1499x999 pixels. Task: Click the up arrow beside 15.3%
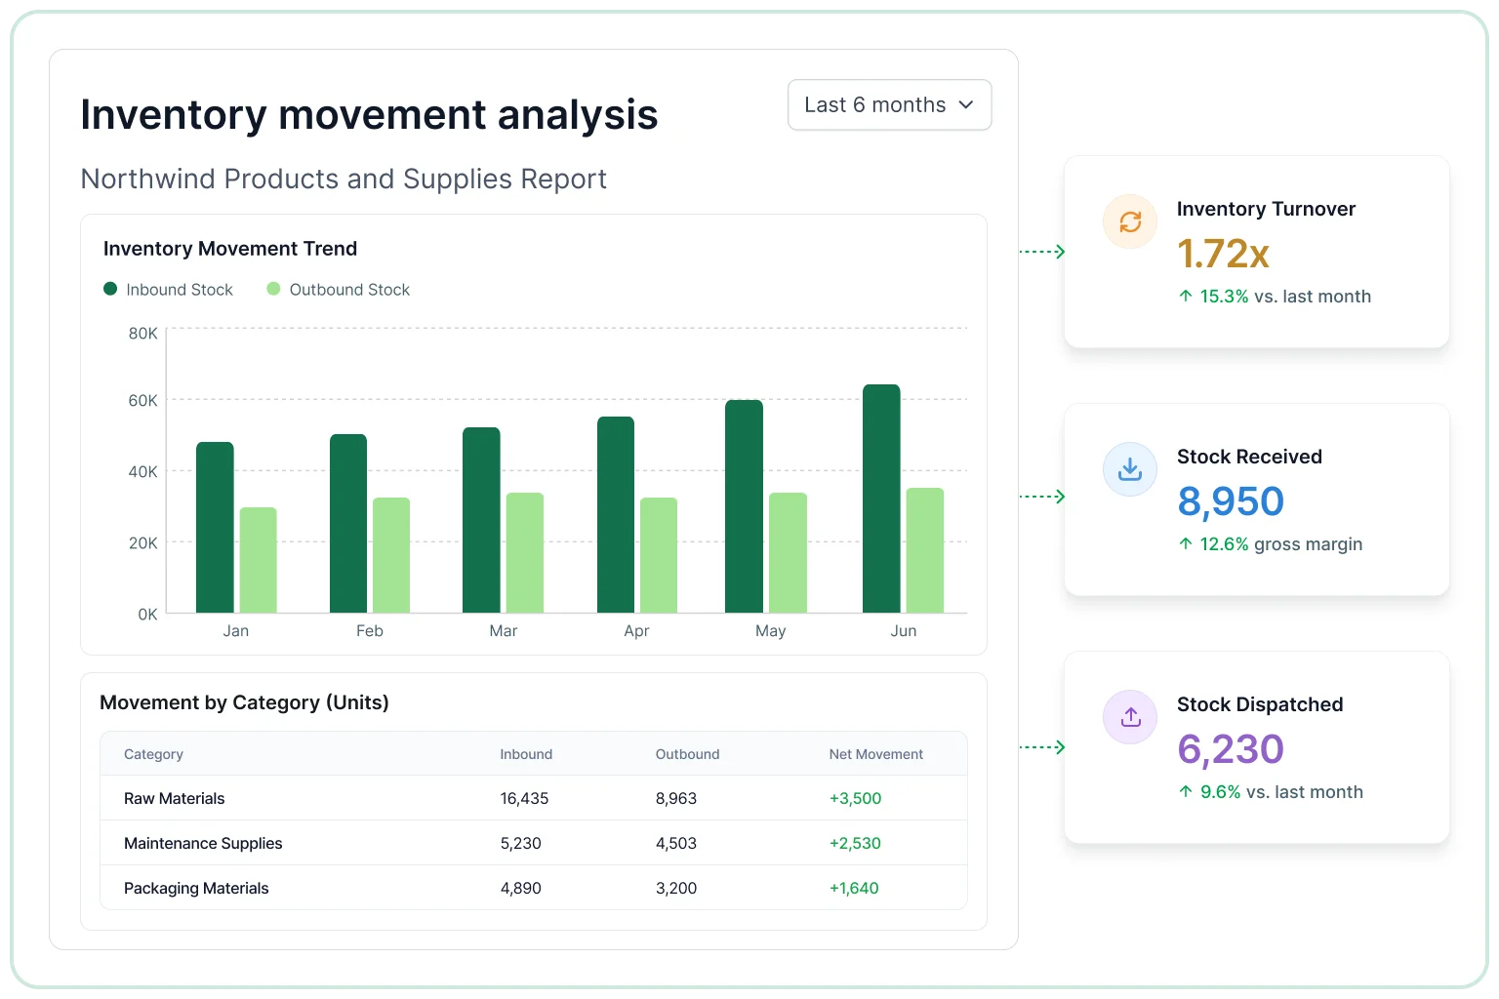point(1186,296)
